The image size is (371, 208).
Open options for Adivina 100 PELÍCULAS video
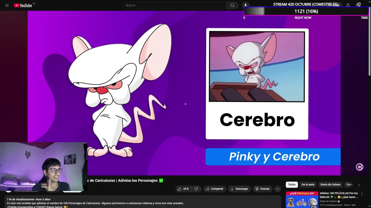(362, 194)
